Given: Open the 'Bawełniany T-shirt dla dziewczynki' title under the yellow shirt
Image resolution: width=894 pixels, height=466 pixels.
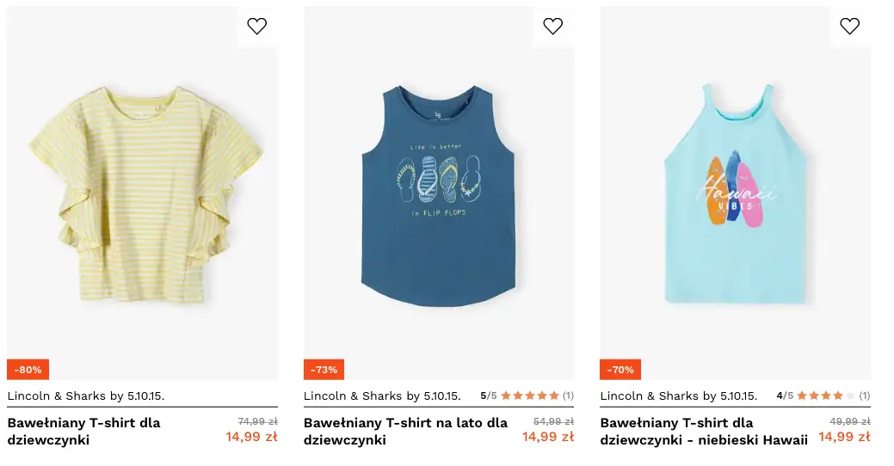Looking at the screenshot, I should click(x=83, y=432).
